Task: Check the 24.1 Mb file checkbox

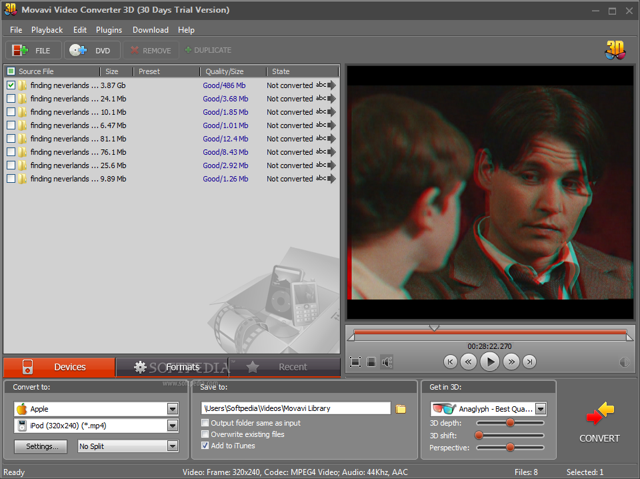Action: tap(11, 99)
